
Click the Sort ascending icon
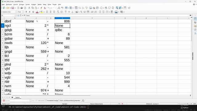point(80,8)
